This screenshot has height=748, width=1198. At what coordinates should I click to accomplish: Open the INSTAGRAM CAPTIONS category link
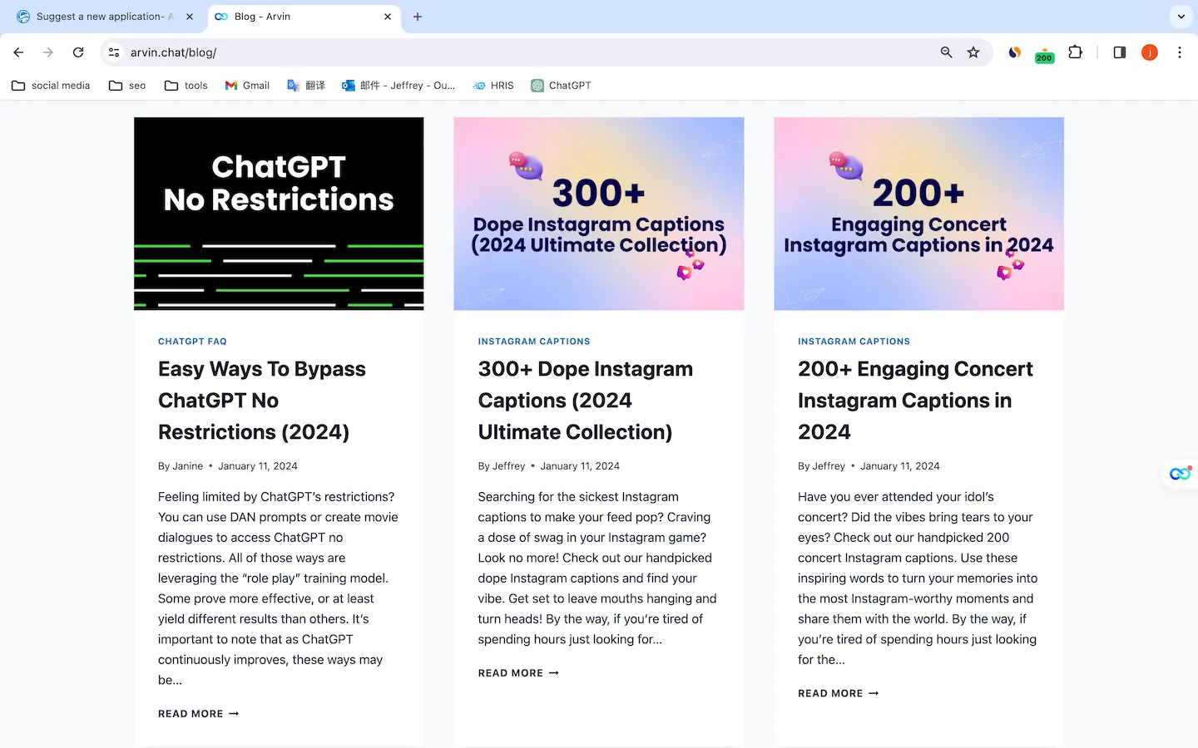click(x=534, y=341)
